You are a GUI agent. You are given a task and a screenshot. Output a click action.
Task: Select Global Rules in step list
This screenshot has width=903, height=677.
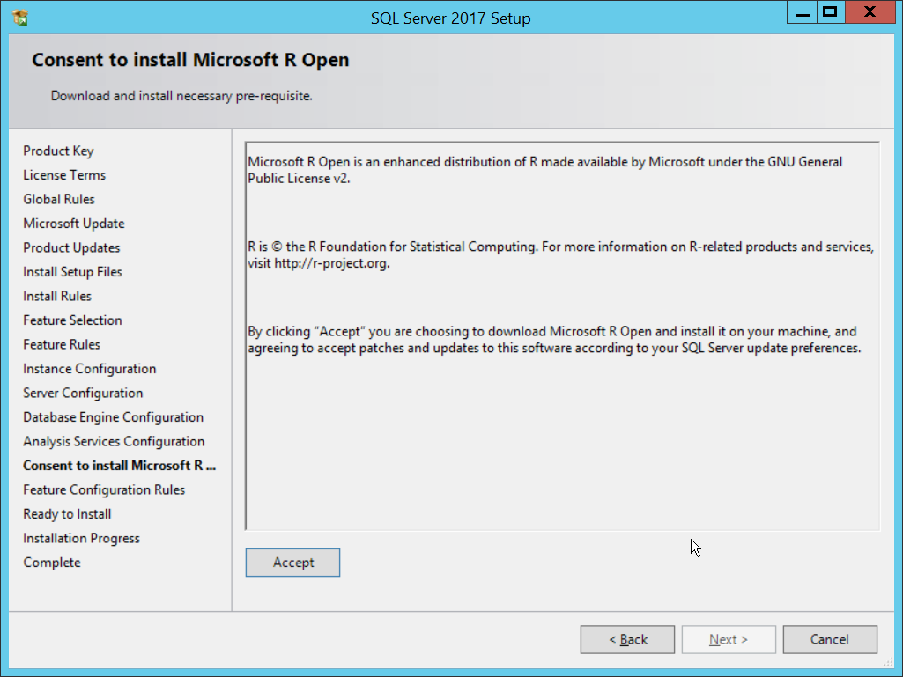tap(59, 199)
